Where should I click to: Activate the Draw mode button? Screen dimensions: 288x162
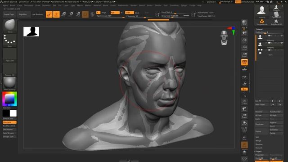coord(56,14)
